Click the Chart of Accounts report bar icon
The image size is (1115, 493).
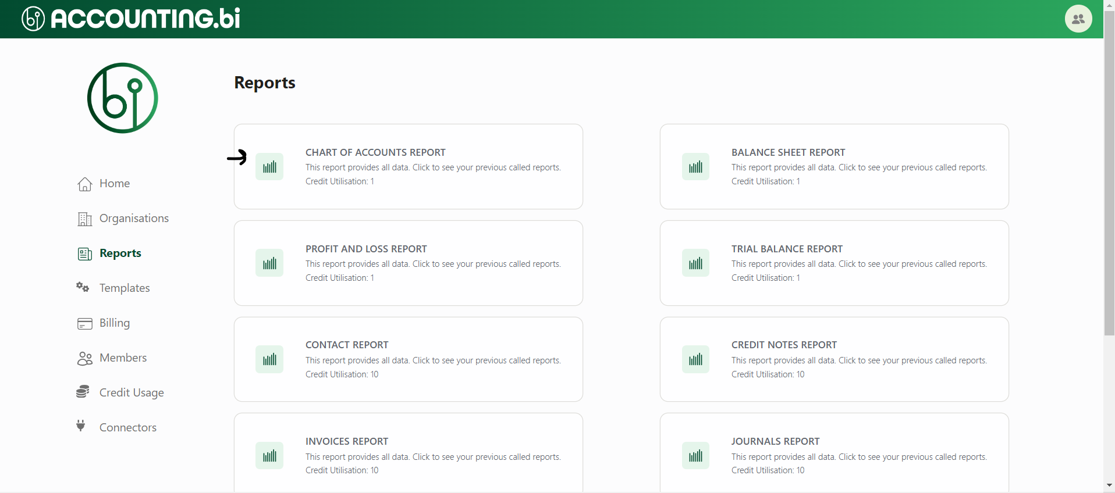click(269, 167)
